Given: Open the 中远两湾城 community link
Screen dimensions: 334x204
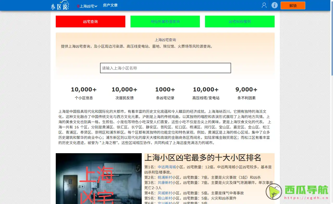Looking at the screenshot, I should tap(168, 167).
